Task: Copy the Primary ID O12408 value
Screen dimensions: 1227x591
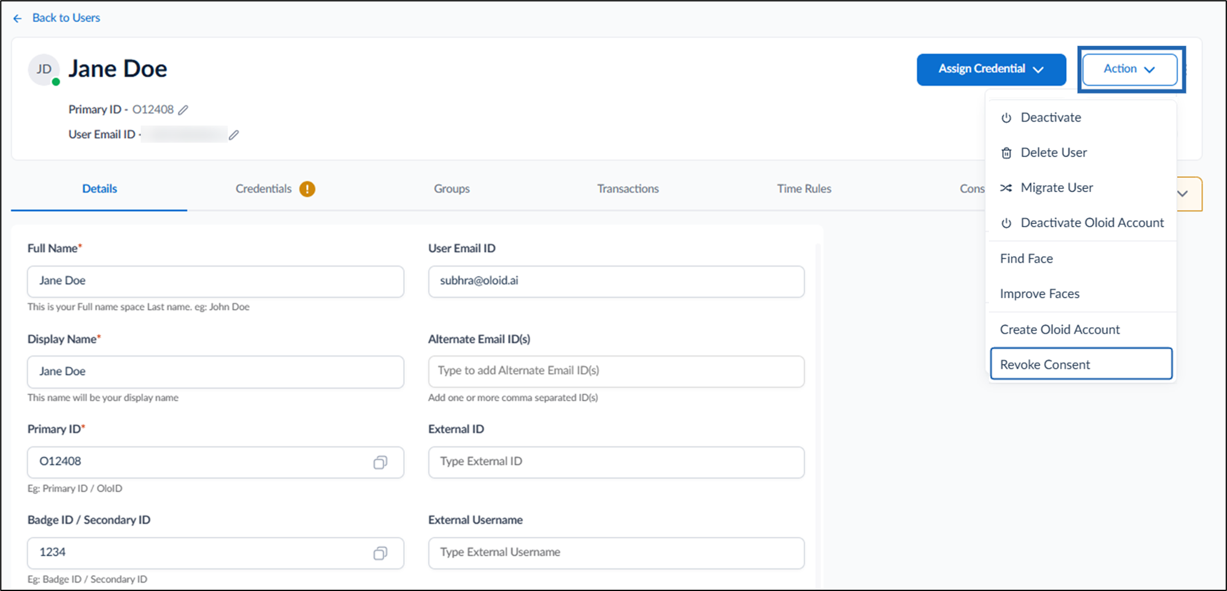Action: [380, 462]
